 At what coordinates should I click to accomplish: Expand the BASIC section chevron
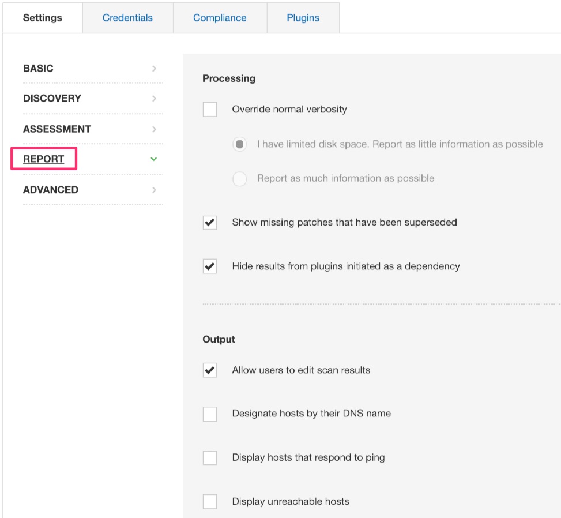coord(154,69)
